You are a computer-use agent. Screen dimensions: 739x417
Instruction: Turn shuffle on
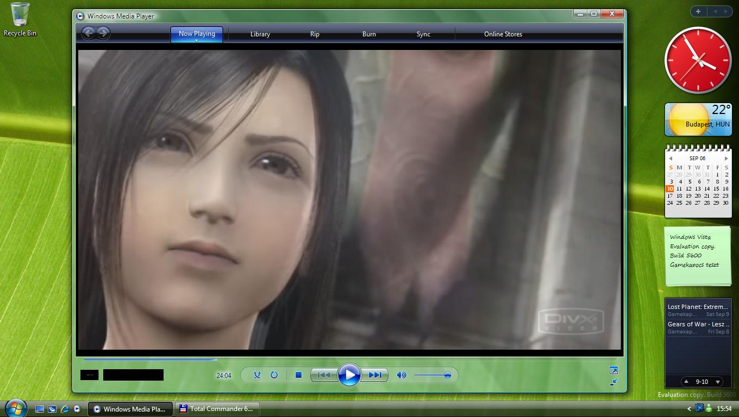tap(257, 375)
